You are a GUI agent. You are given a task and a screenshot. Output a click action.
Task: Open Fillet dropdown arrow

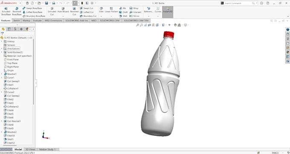[101, 17]
